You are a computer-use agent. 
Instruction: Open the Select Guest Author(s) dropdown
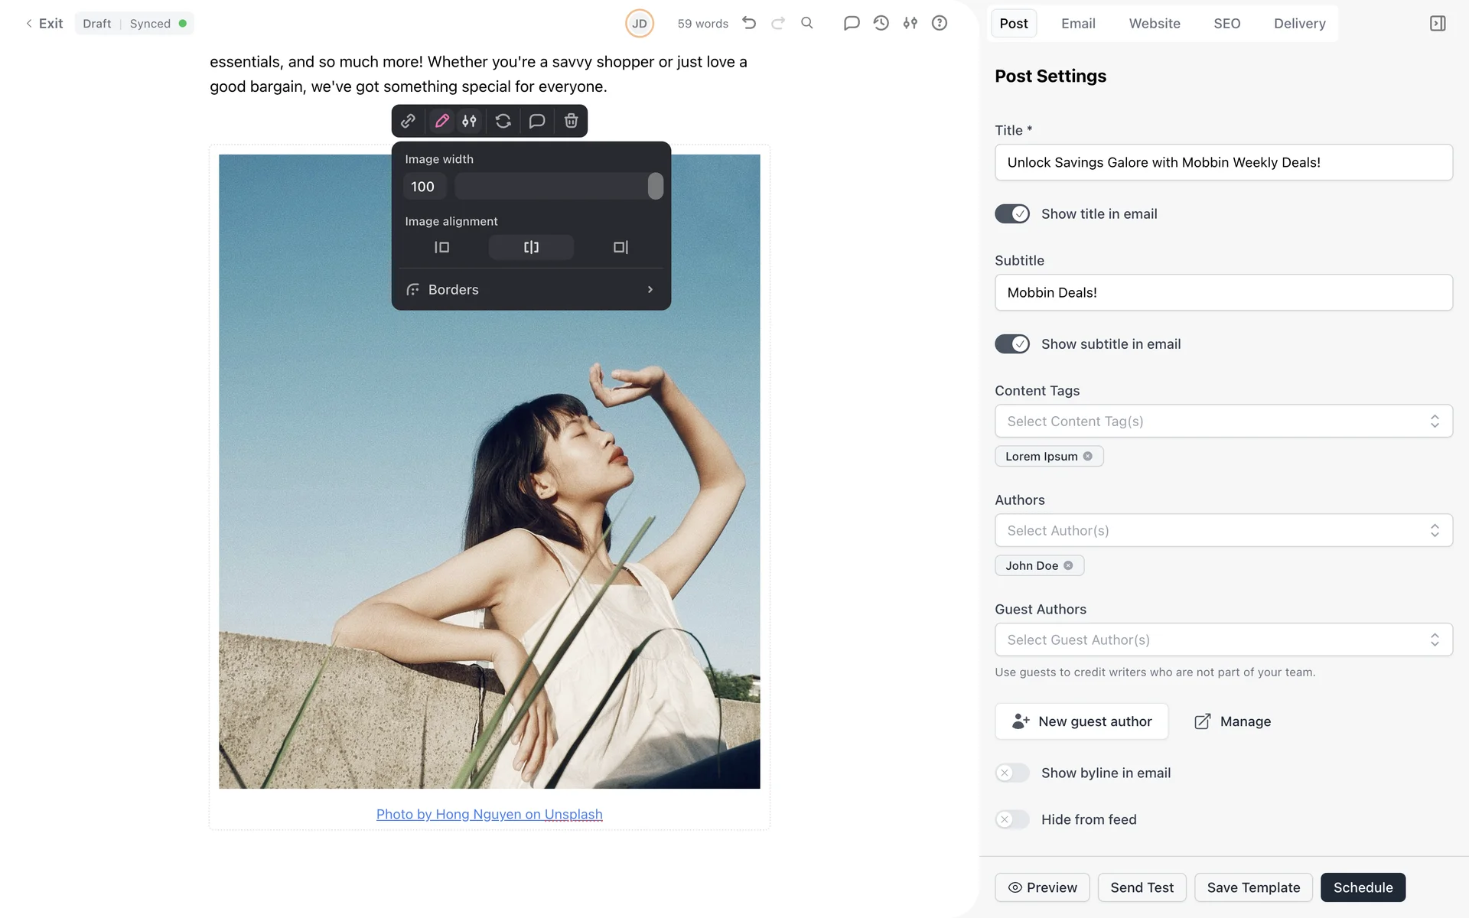[x=1223, y=640]
